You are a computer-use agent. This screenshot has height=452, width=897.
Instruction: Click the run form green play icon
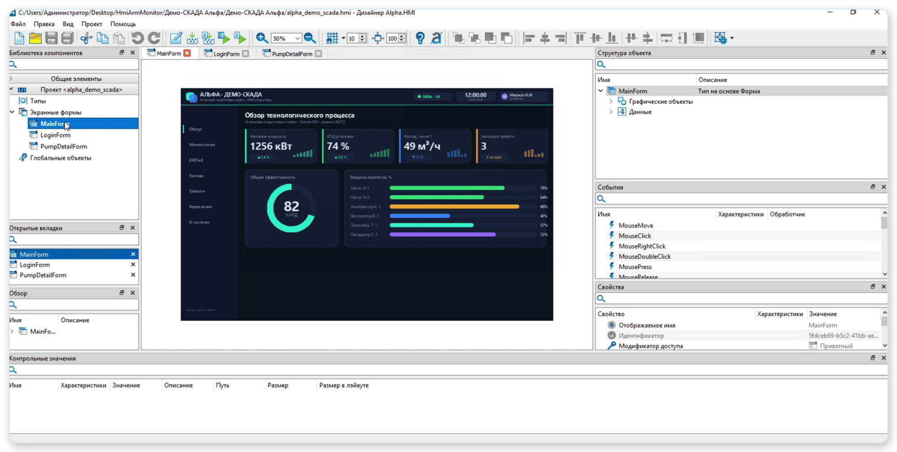tap(224, 38)
